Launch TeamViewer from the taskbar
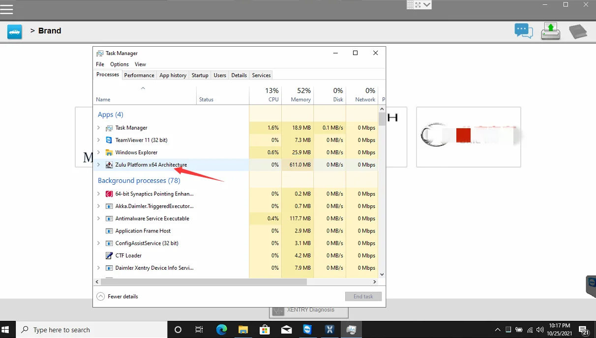The image size is (596, 338). [308, 330]
